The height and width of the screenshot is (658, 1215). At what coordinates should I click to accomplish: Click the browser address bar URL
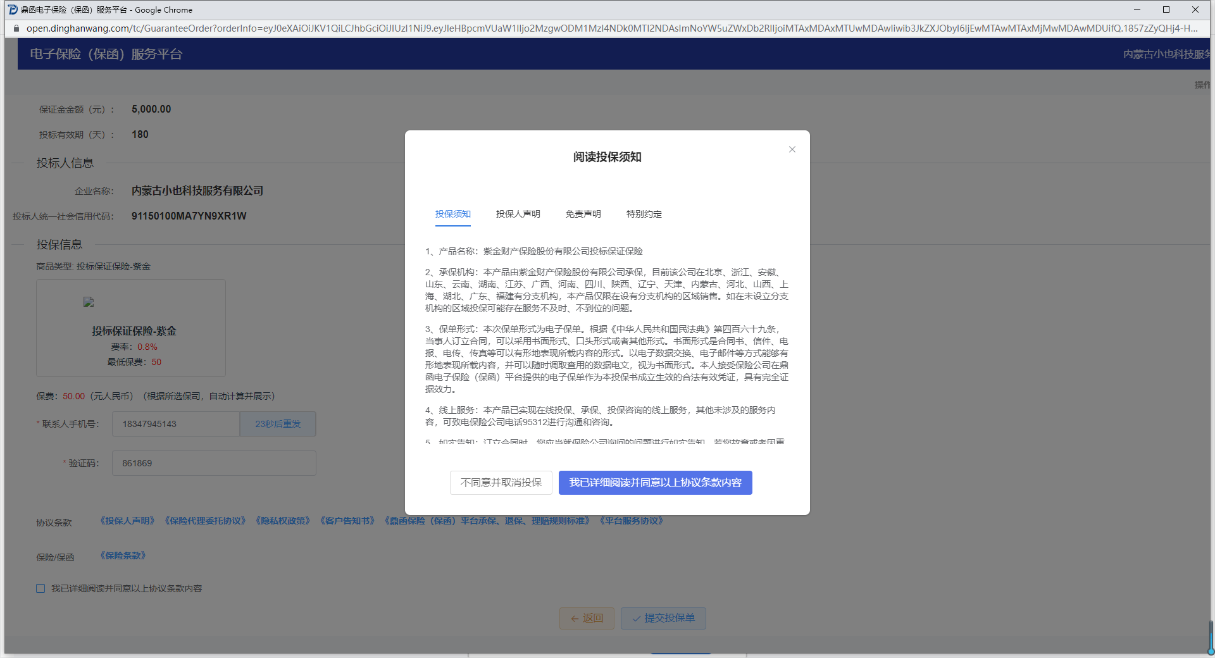pyautogui.click(x=611, y=28)
